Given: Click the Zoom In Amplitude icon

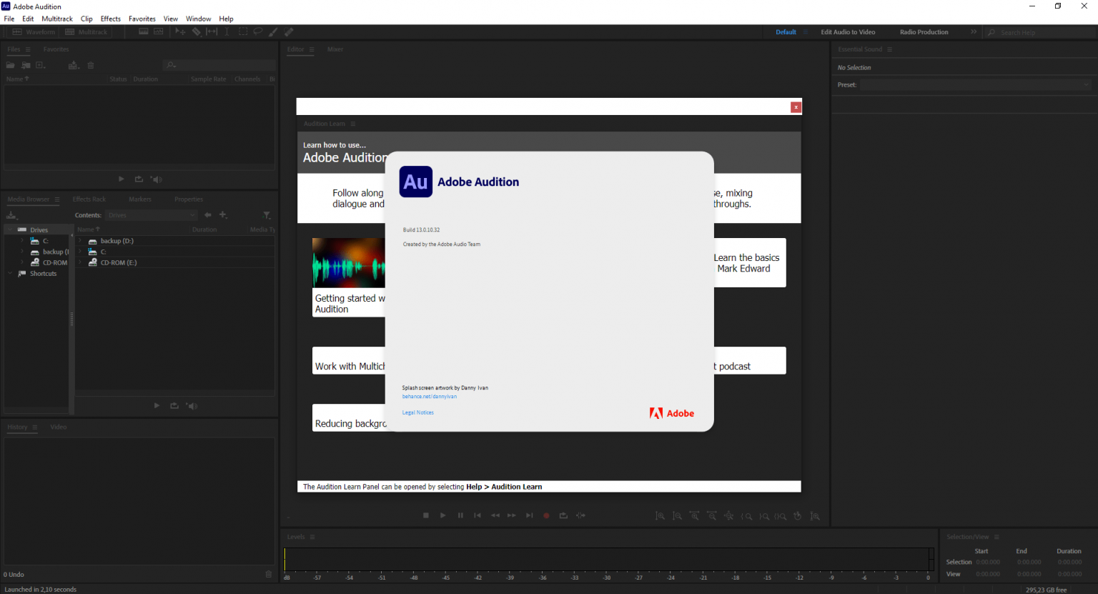Looking at the screenshot, I should tap(661, 515).
